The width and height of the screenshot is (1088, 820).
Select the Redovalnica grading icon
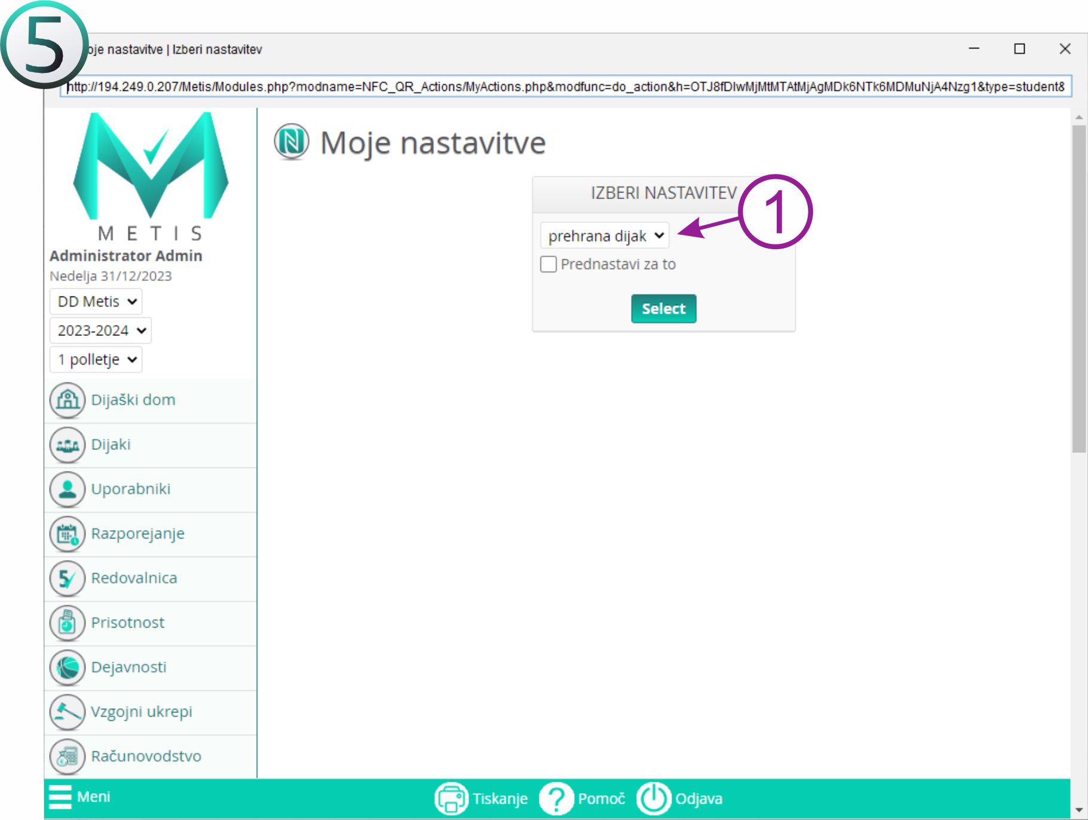click(x=68, y=578)
